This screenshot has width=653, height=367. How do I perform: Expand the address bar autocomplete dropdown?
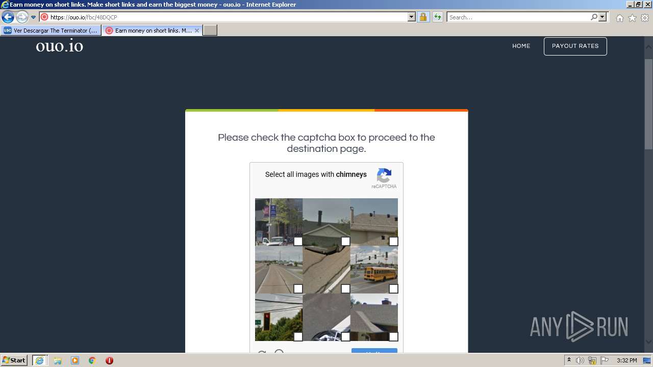(412, 17)
